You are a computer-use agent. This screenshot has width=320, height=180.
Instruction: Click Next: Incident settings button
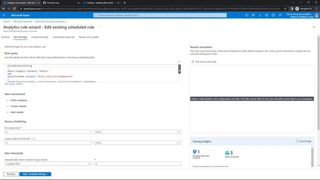[x=35, y=174]
